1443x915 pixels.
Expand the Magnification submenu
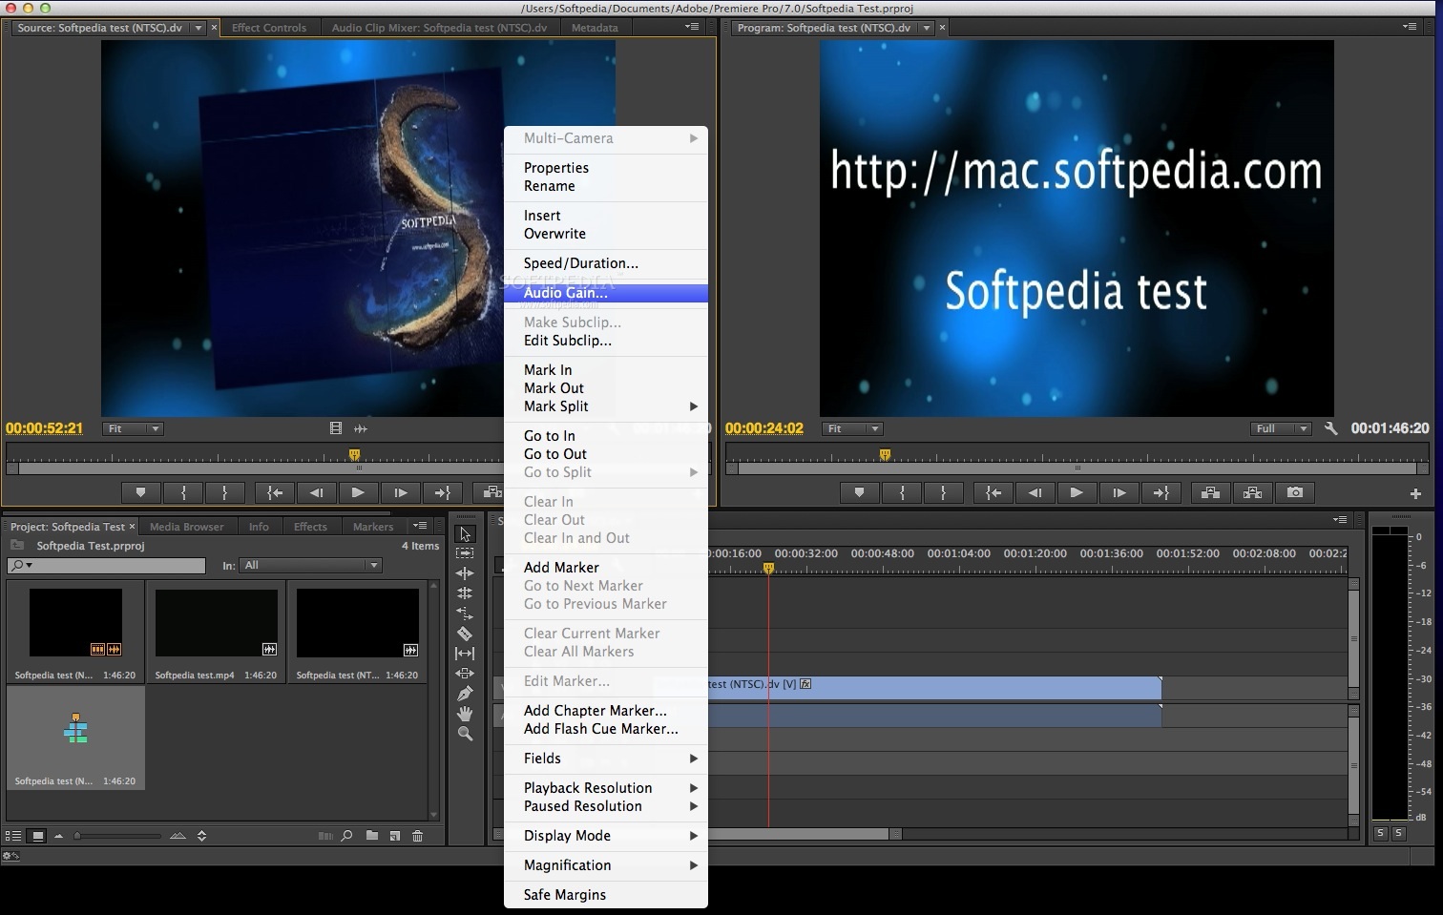pyautogui.click(x=606, y=865)
